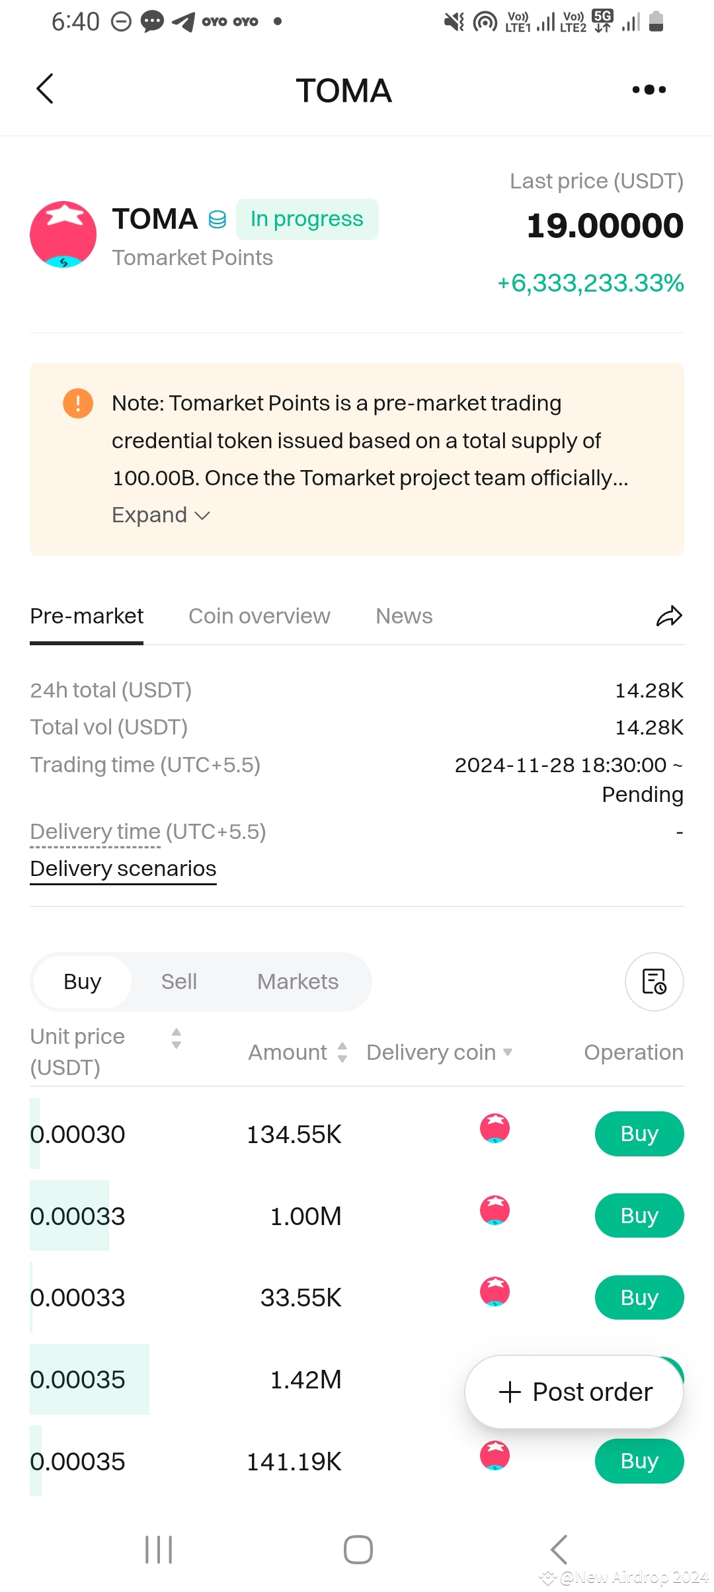Screen dimensions: 714x1592
Task: Open the News tab
Action: [404, 616]
